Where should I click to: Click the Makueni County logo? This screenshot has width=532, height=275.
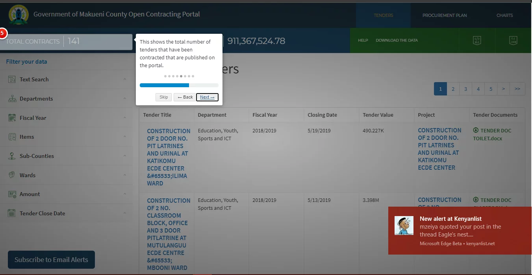point(18,15)
